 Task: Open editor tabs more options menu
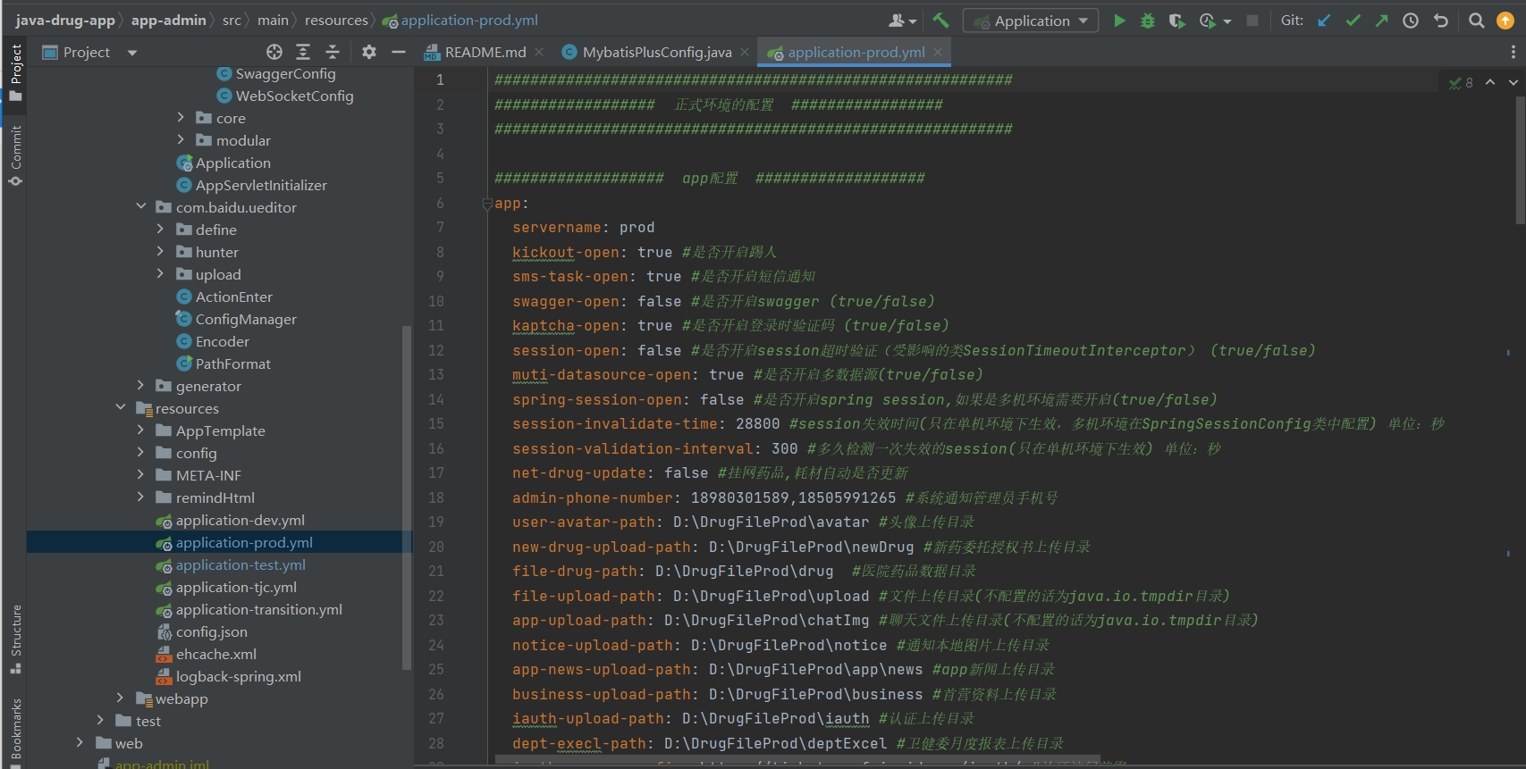[1513, 52]
